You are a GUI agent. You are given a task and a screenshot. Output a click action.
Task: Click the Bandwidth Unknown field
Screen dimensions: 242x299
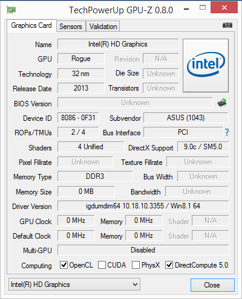(x=197, y=191)
